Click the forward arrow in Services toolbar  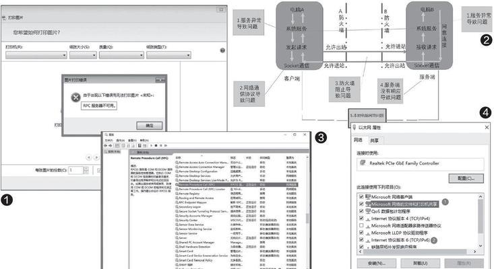tap(111, 145)
